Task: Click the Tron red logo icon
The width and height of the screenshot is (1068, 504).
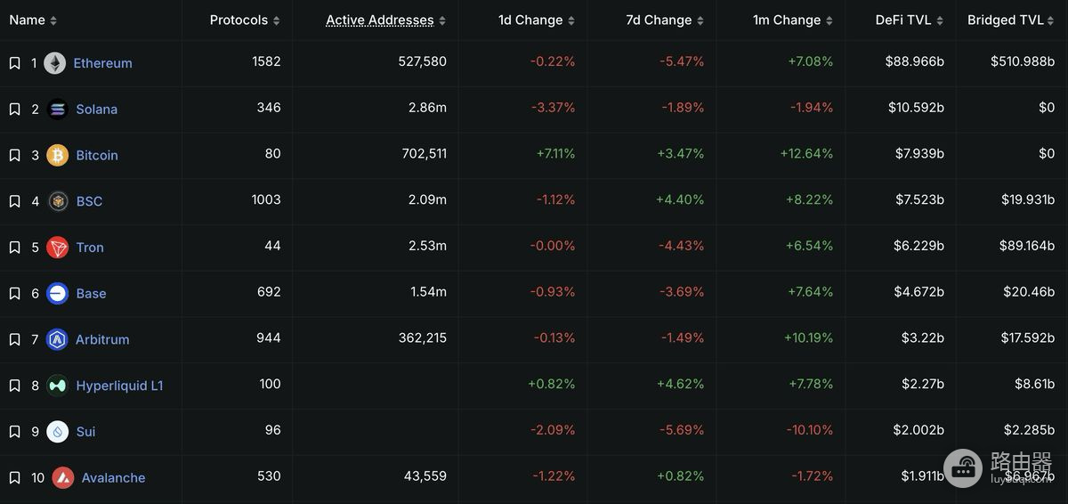Action: [58, 248]
